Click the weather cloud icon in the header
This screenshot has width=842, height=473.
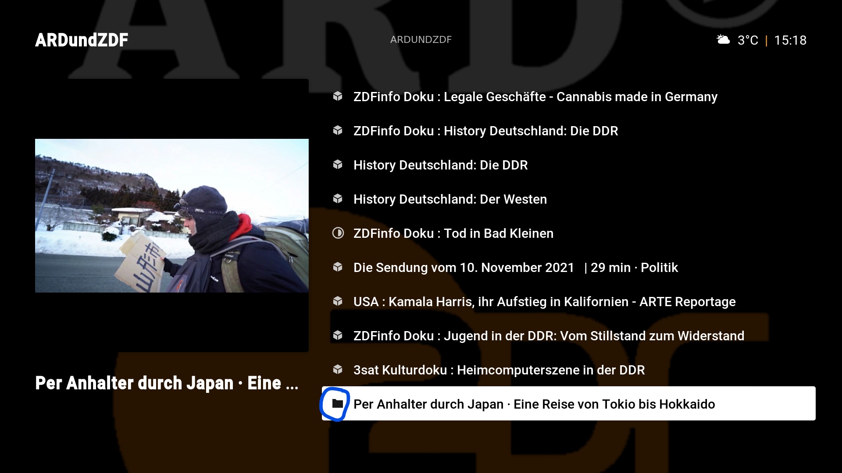723,40
